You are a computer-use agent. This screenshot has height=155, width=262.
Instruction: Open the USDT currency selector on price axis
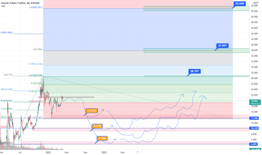256,3
